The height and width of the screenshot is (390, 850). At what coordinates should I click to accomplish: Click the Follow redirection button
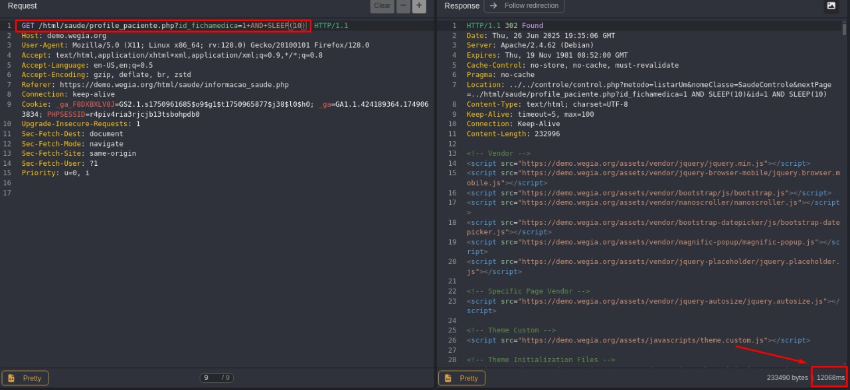[524, 5]
